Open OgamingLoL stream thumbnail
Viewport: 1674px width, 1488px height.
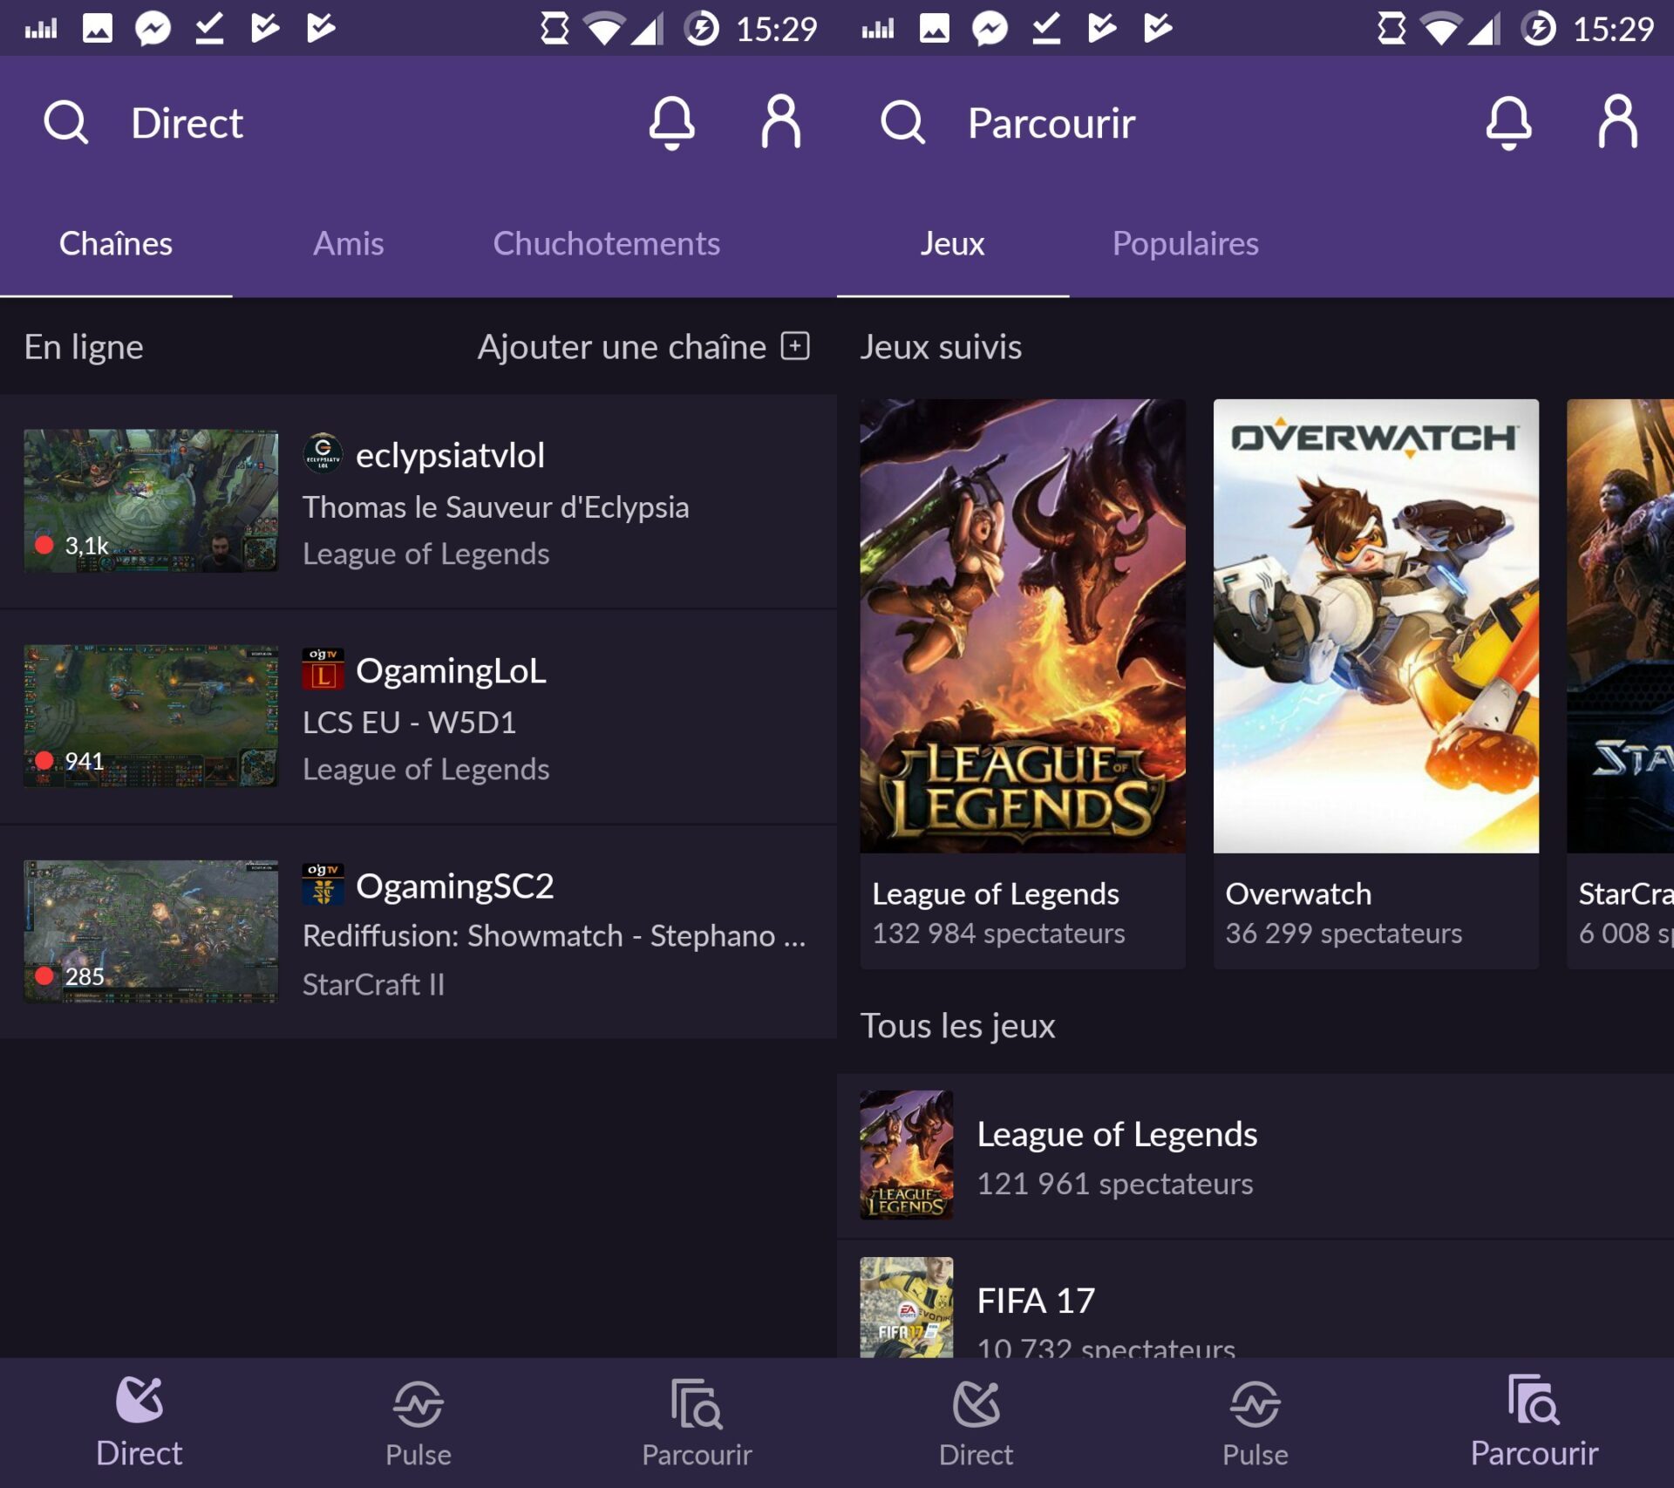tap(151, 716)
